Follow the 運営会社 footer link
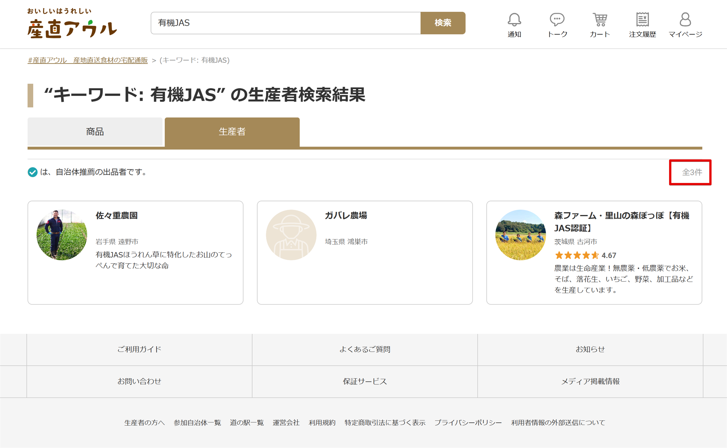 (x=286, y=423)
